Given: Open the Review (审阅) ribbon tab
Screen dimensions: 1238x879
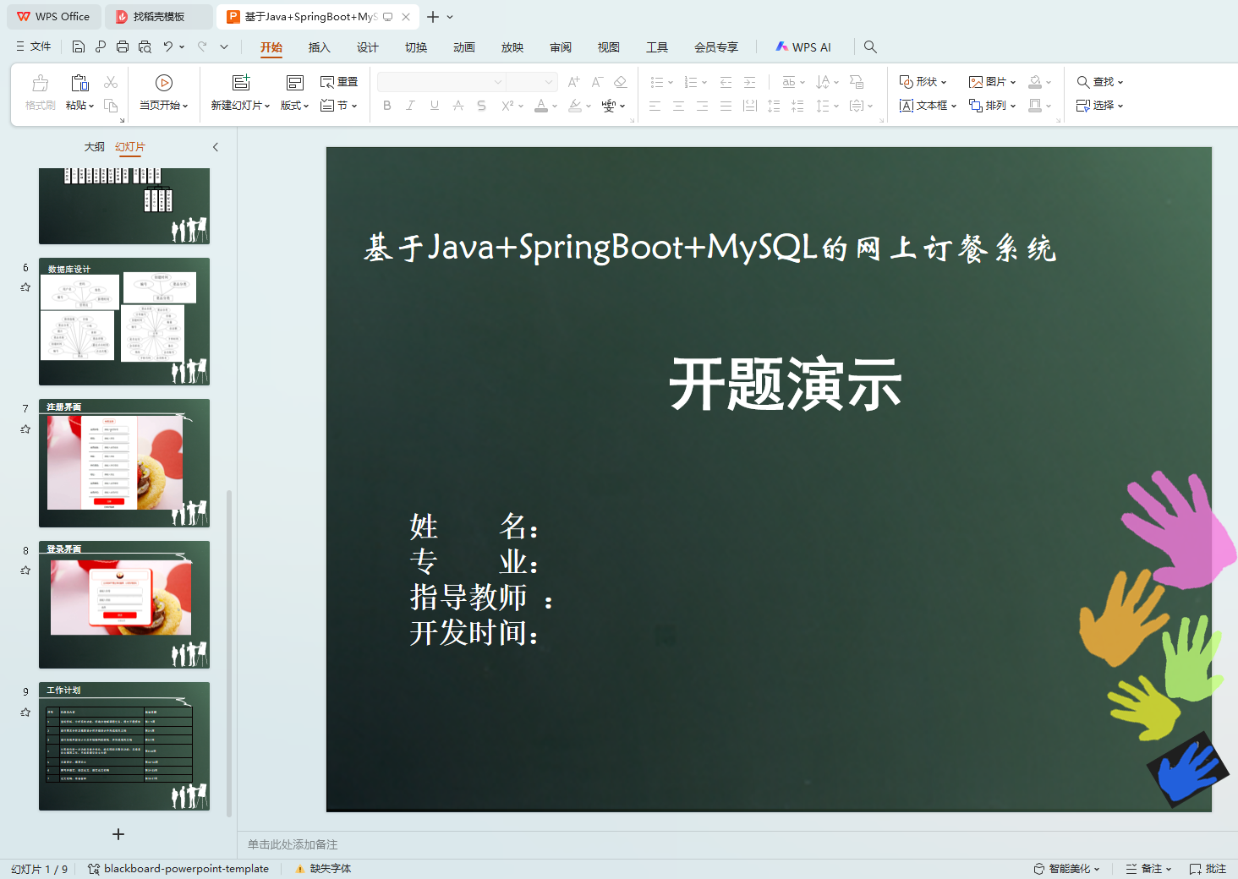Looking at the screenshot, I should [x=561, y=47].
